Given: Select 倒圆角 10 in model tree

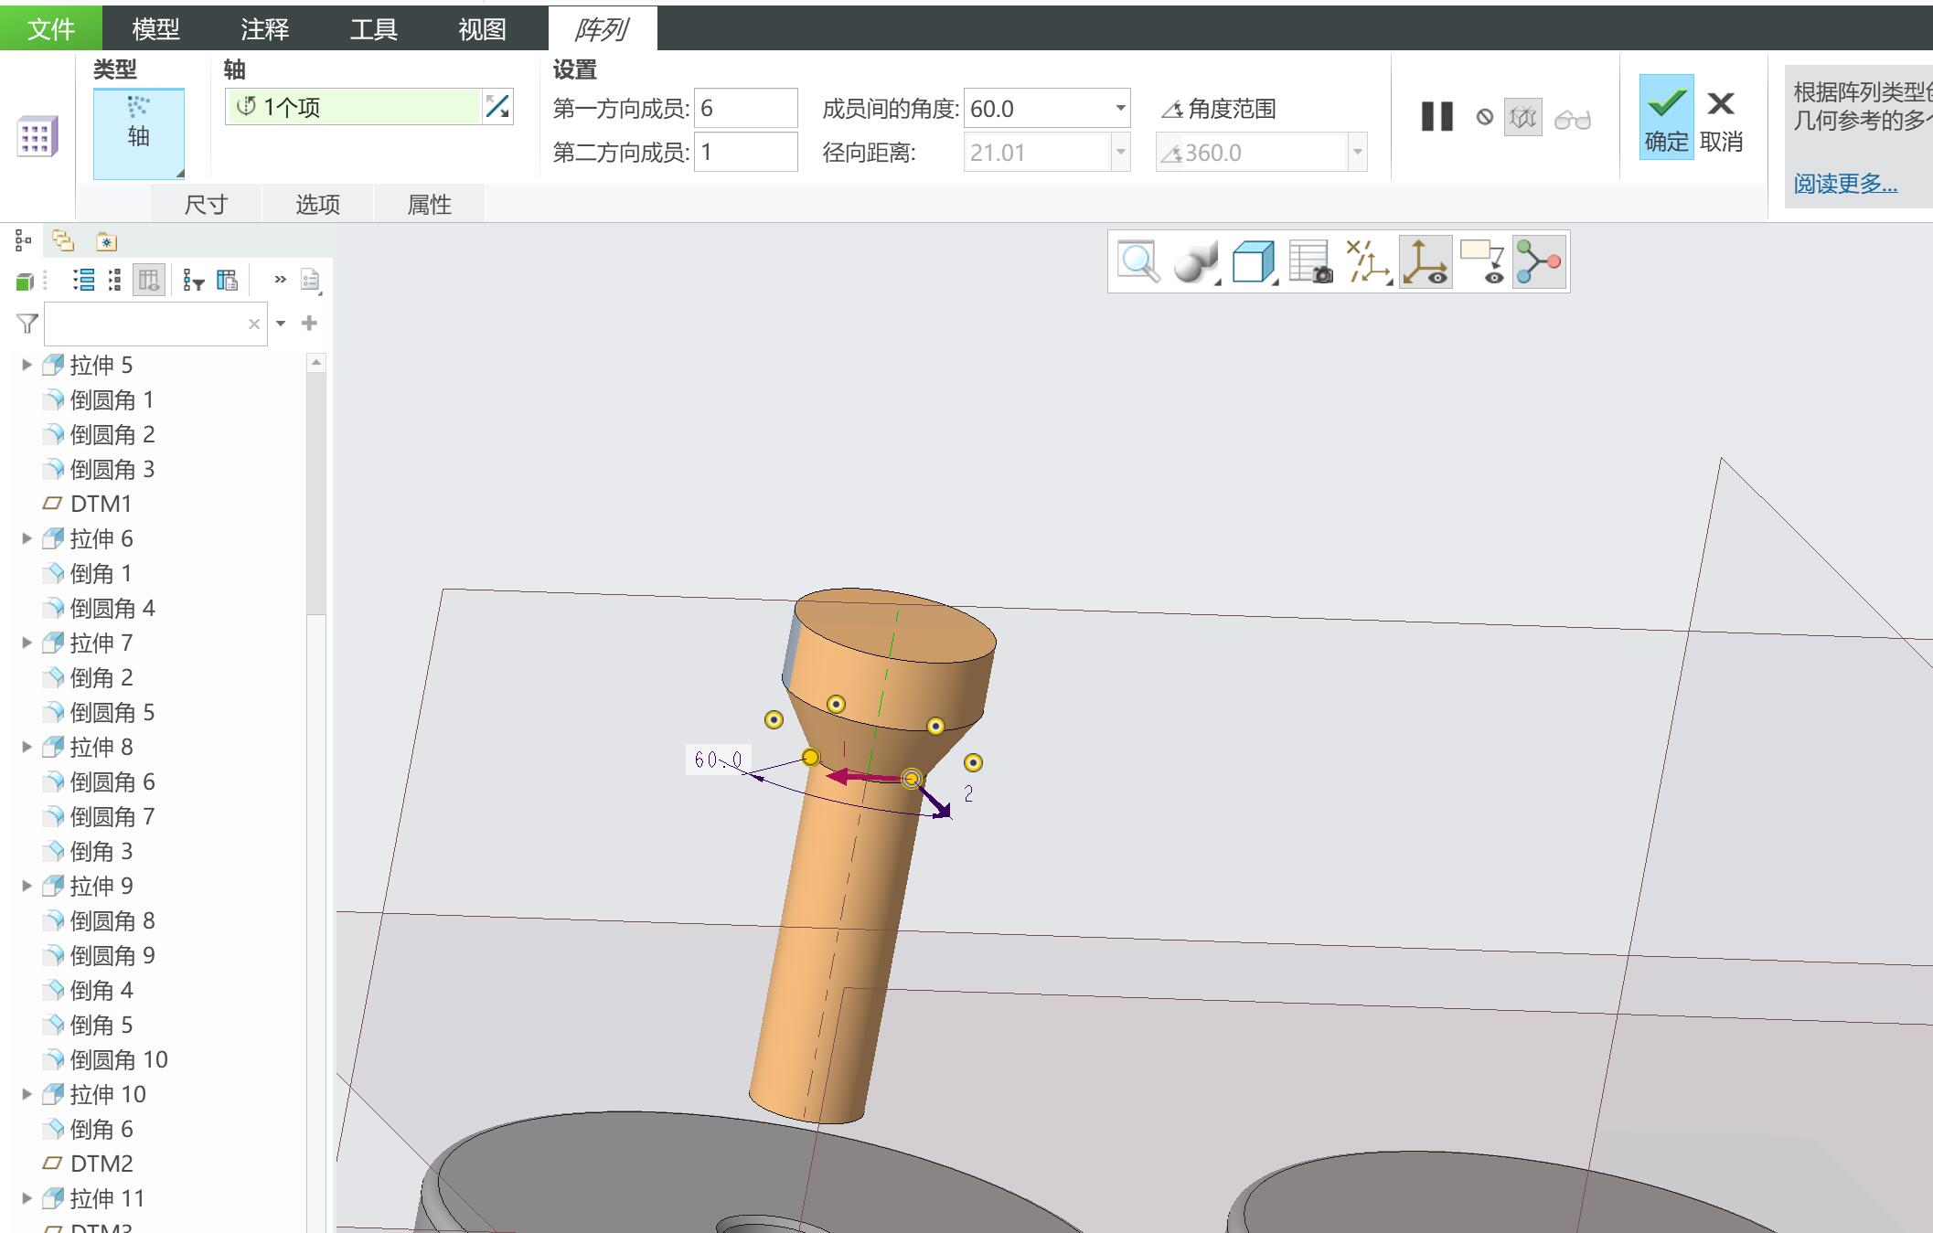Looking at the screenshot, I should [106, 1059].
